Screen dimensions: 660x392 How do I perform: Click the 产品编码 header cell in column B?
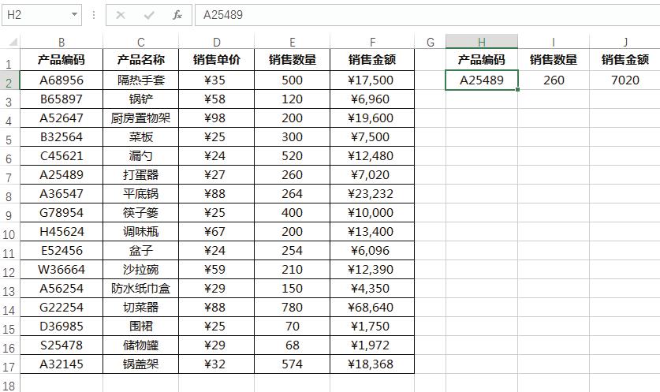62,60
